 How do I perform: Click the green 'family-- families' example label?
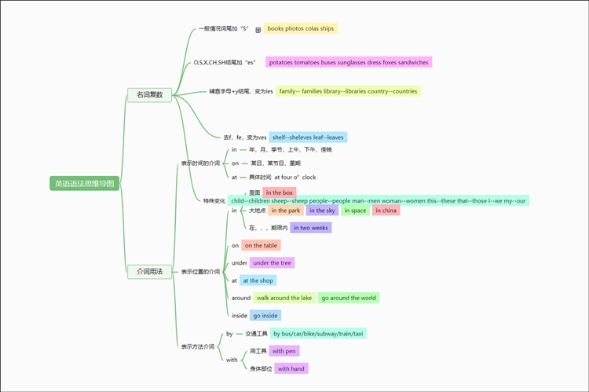(x=348, y=91)
